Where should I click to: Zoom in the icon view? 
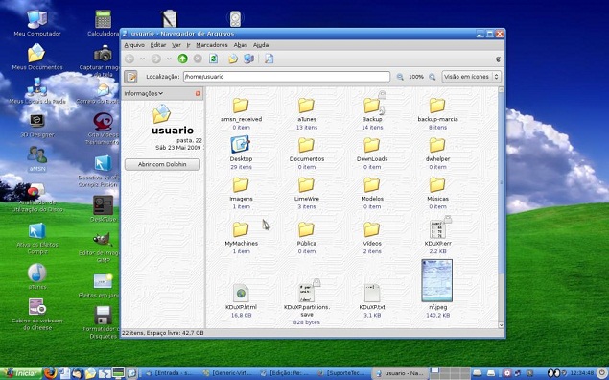coord(432,77)
